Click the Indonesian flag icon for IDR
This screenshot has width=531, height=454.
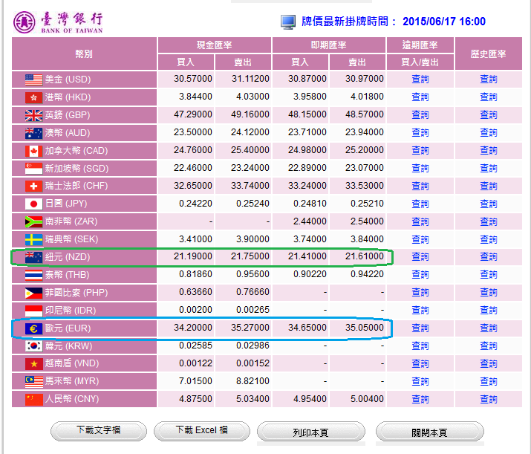pos(33,311)
